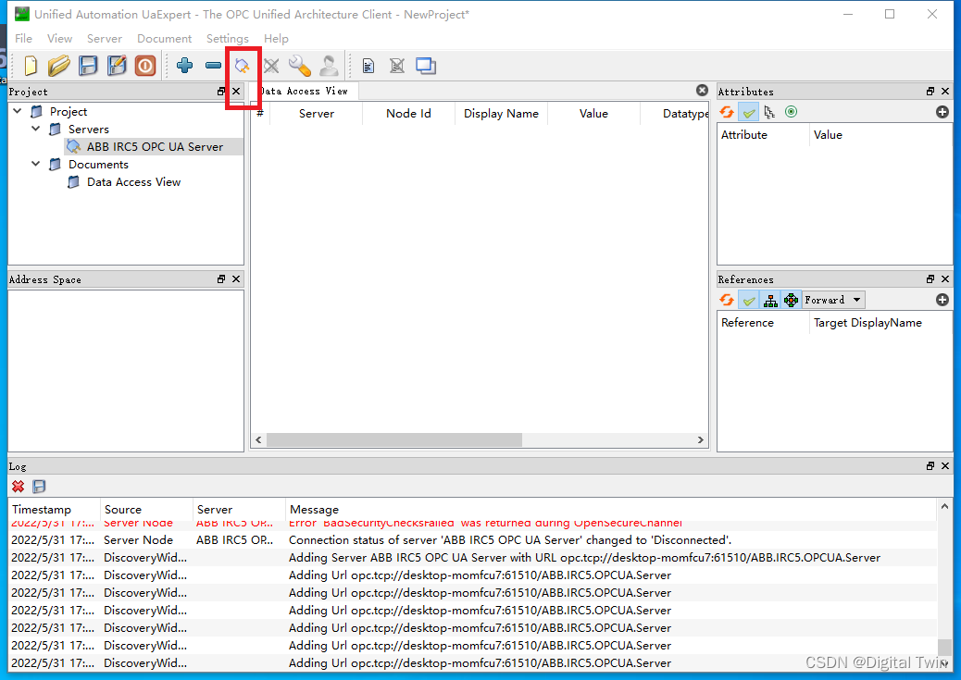Viewport: 961px width, 680px height.
Task: Close the Attributes panel
Action: pyautogui.click(x=945, y=92)
